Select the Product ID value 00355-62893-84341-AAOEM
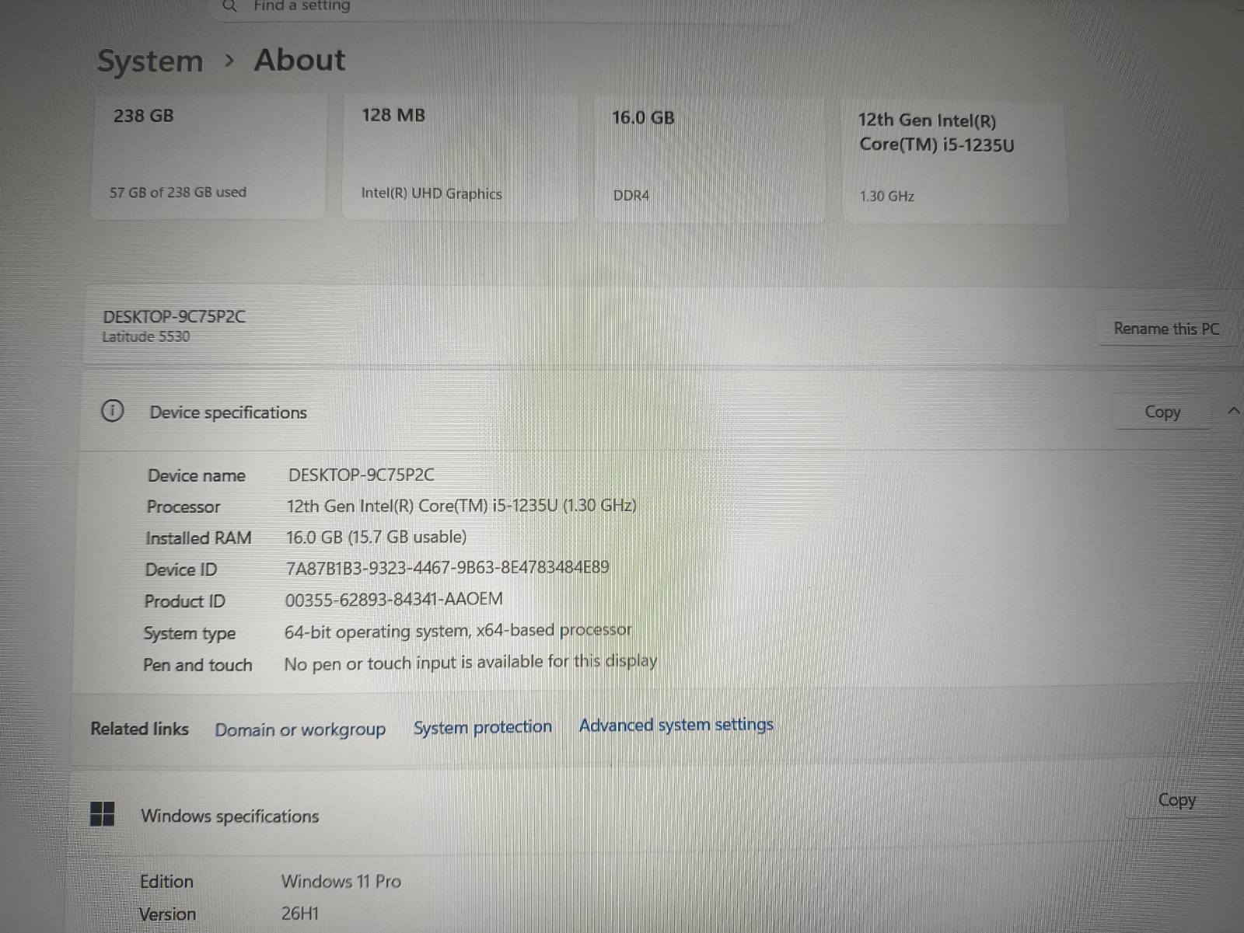The height and width of the screenshot is (933, 1244). (x=393, y=599)
